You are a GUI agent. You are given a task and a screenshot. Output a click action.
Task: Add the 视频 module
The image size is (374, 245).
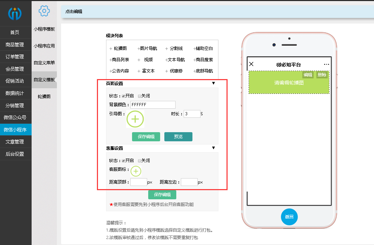(146, 60)
